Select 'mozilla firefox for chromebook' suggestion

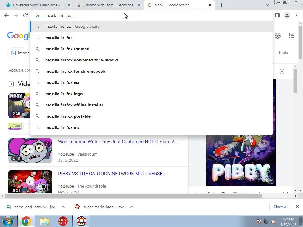151,71
